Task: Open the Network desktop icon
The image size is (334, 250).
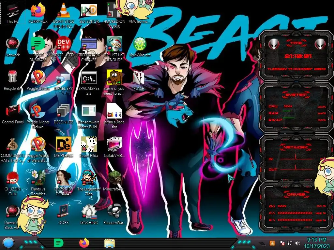Action: [13, 47]
